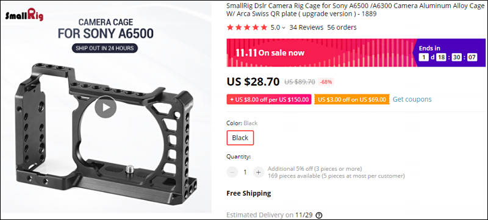Click the camera cage product image

click(106, 130)
